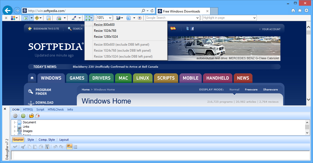Expand the Links tree node

pyautogui.click(x=15, y=127)
